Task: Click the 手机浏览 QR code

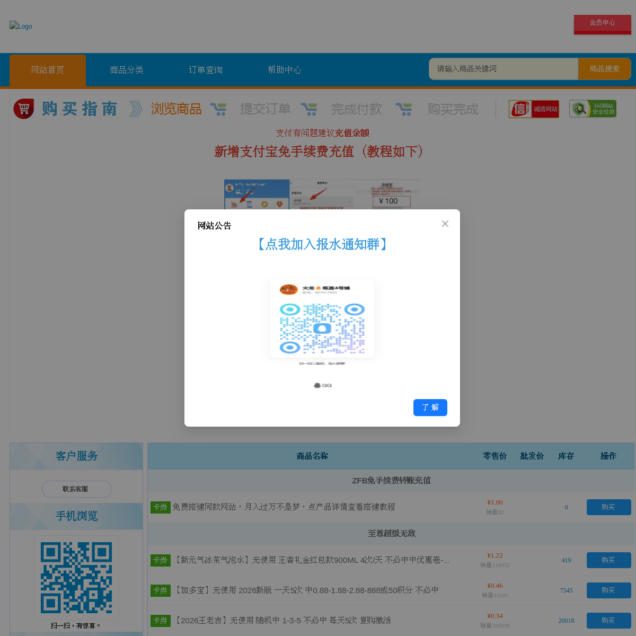Action: pos(76,578)
